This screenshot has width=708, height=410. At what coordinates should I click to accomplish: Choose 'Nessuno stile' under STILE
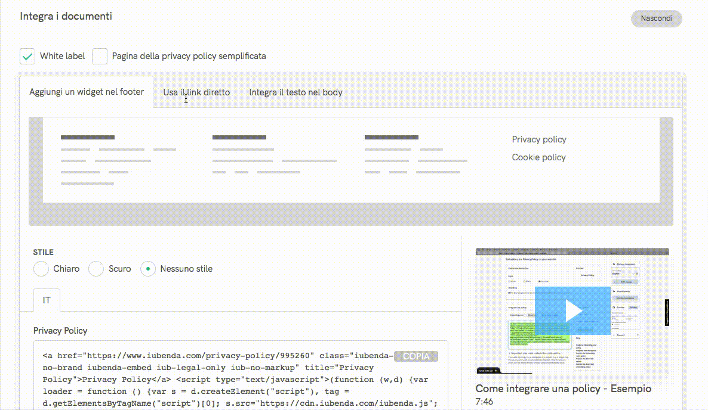click(x=147, y=269)
